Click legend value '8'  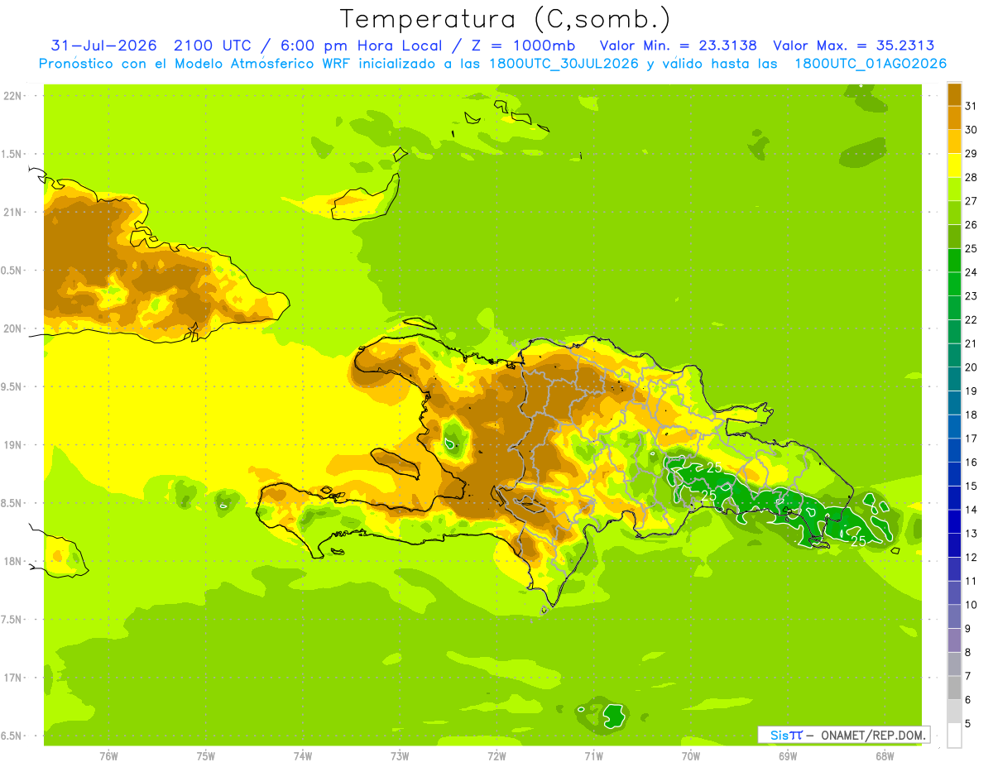(x=969, y=652)
